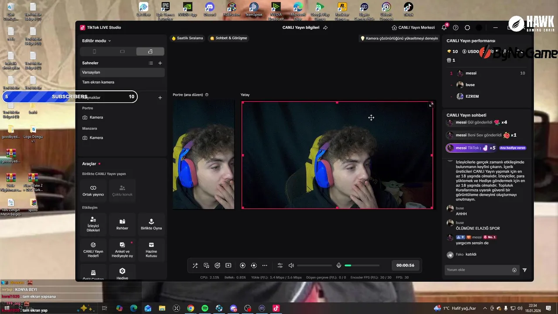Open the notifications bell
558x314 pixels.
tap(444, 27)
